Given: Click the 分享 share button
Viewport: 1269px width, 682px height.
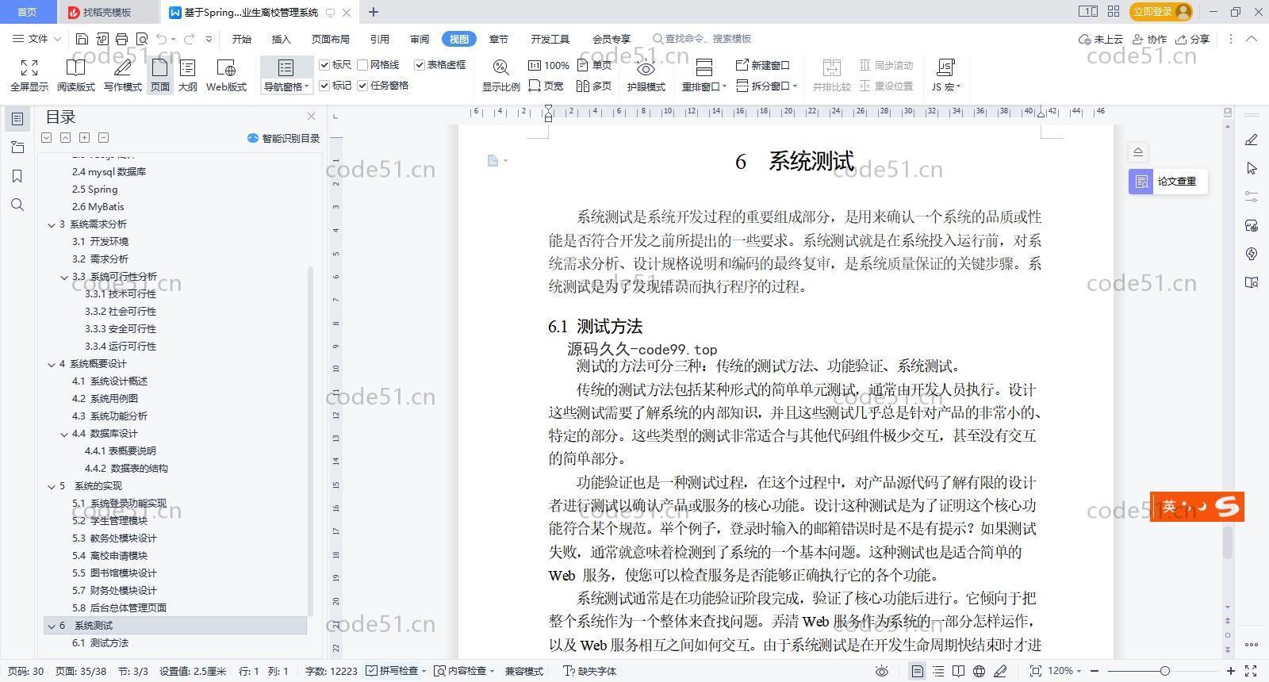Looking at the screenshot, I should coord(1192,39).
